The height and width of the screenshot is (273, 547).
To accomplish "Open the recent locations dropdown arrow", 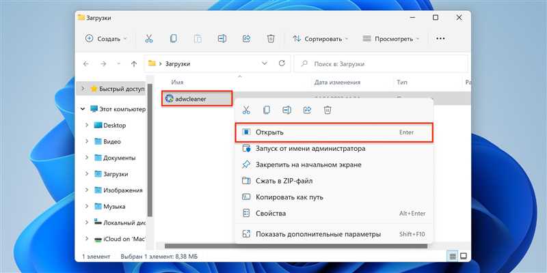I will coord(118,63).
